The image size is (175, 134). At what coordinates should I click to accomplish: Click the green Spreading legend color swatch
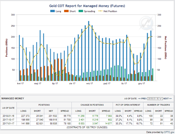(81, 11)
